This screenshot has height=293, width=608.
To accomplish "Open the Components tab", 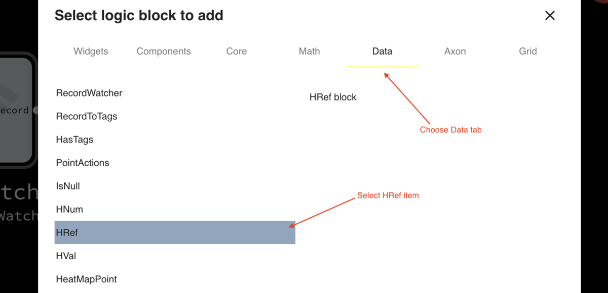I will click(x=164, y=51).
